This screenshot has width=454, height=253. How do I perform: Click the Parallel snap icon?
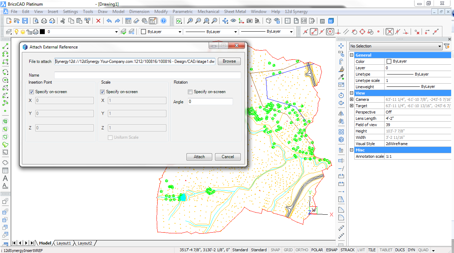click(x=346, y=32)
